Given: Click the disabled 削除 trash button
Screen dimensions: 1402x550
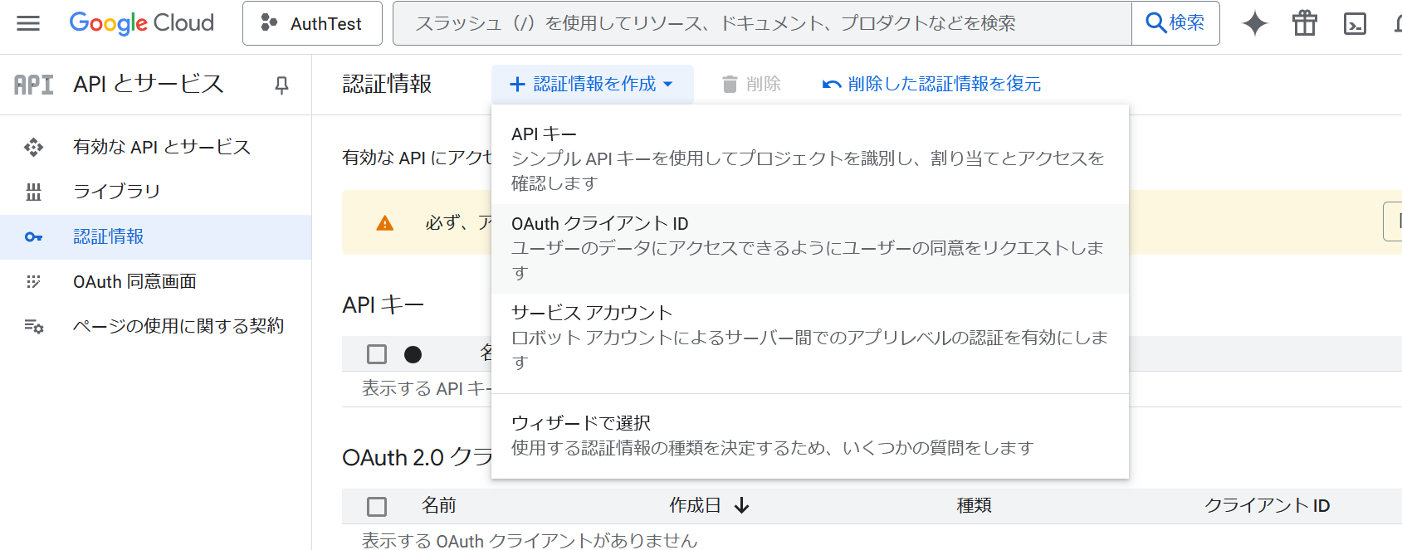Looking at the screenshot, I should (x=751, y=84).
